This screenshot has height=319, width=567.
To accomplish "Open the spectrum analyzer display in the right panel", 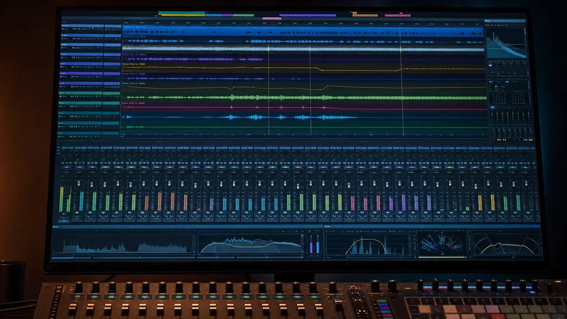I will pyautogui.click(x=507, y=43).
